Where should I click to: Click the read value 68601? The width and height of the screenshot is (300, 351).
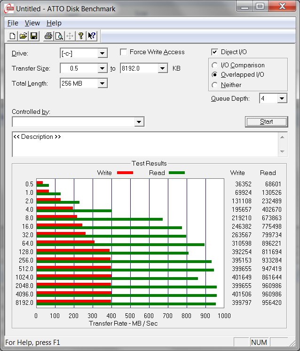coord(273,184)
